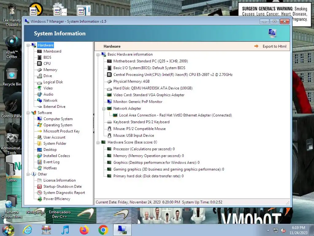Click the Installed Codecs icon

tap(40, 156)
